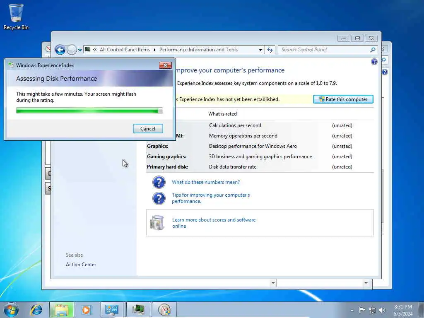
Task: Minimize the Performance Information window
Action: pos(344,39)
